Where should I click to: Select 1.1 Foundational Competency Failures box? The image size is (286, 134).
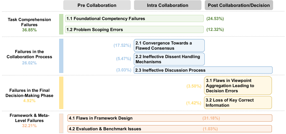pos(134,19)
